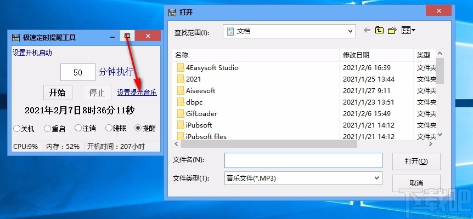Click the date 2021/1/23 13:51
The height and width of the screenshot is (219, 473).
point(368,102)
